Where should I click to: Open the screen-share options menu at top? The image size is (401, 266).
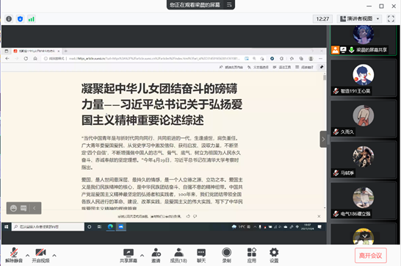[x=229, y=4]
